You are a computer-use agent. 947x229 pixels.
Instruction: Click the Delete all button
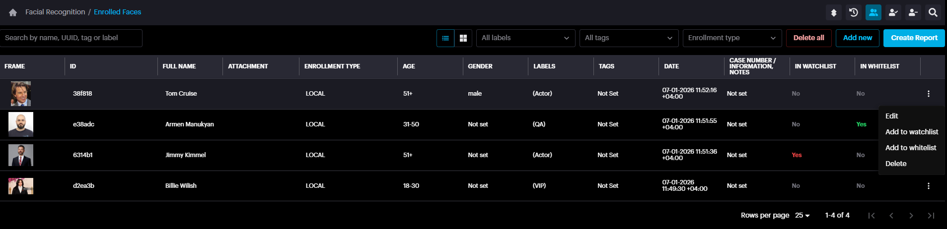(x=808, y=38)
